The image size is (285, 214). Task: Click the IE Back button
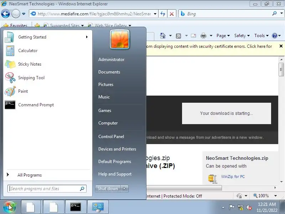coord(5,14)
